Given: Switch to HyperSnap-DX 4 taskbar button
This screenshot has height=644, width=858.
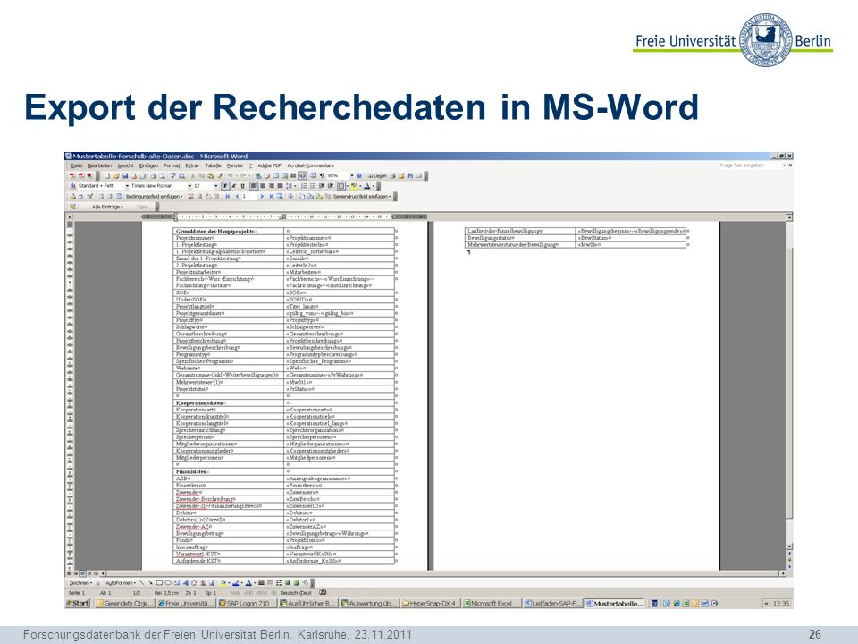Looking at the screenshot, I should point(430,604).
